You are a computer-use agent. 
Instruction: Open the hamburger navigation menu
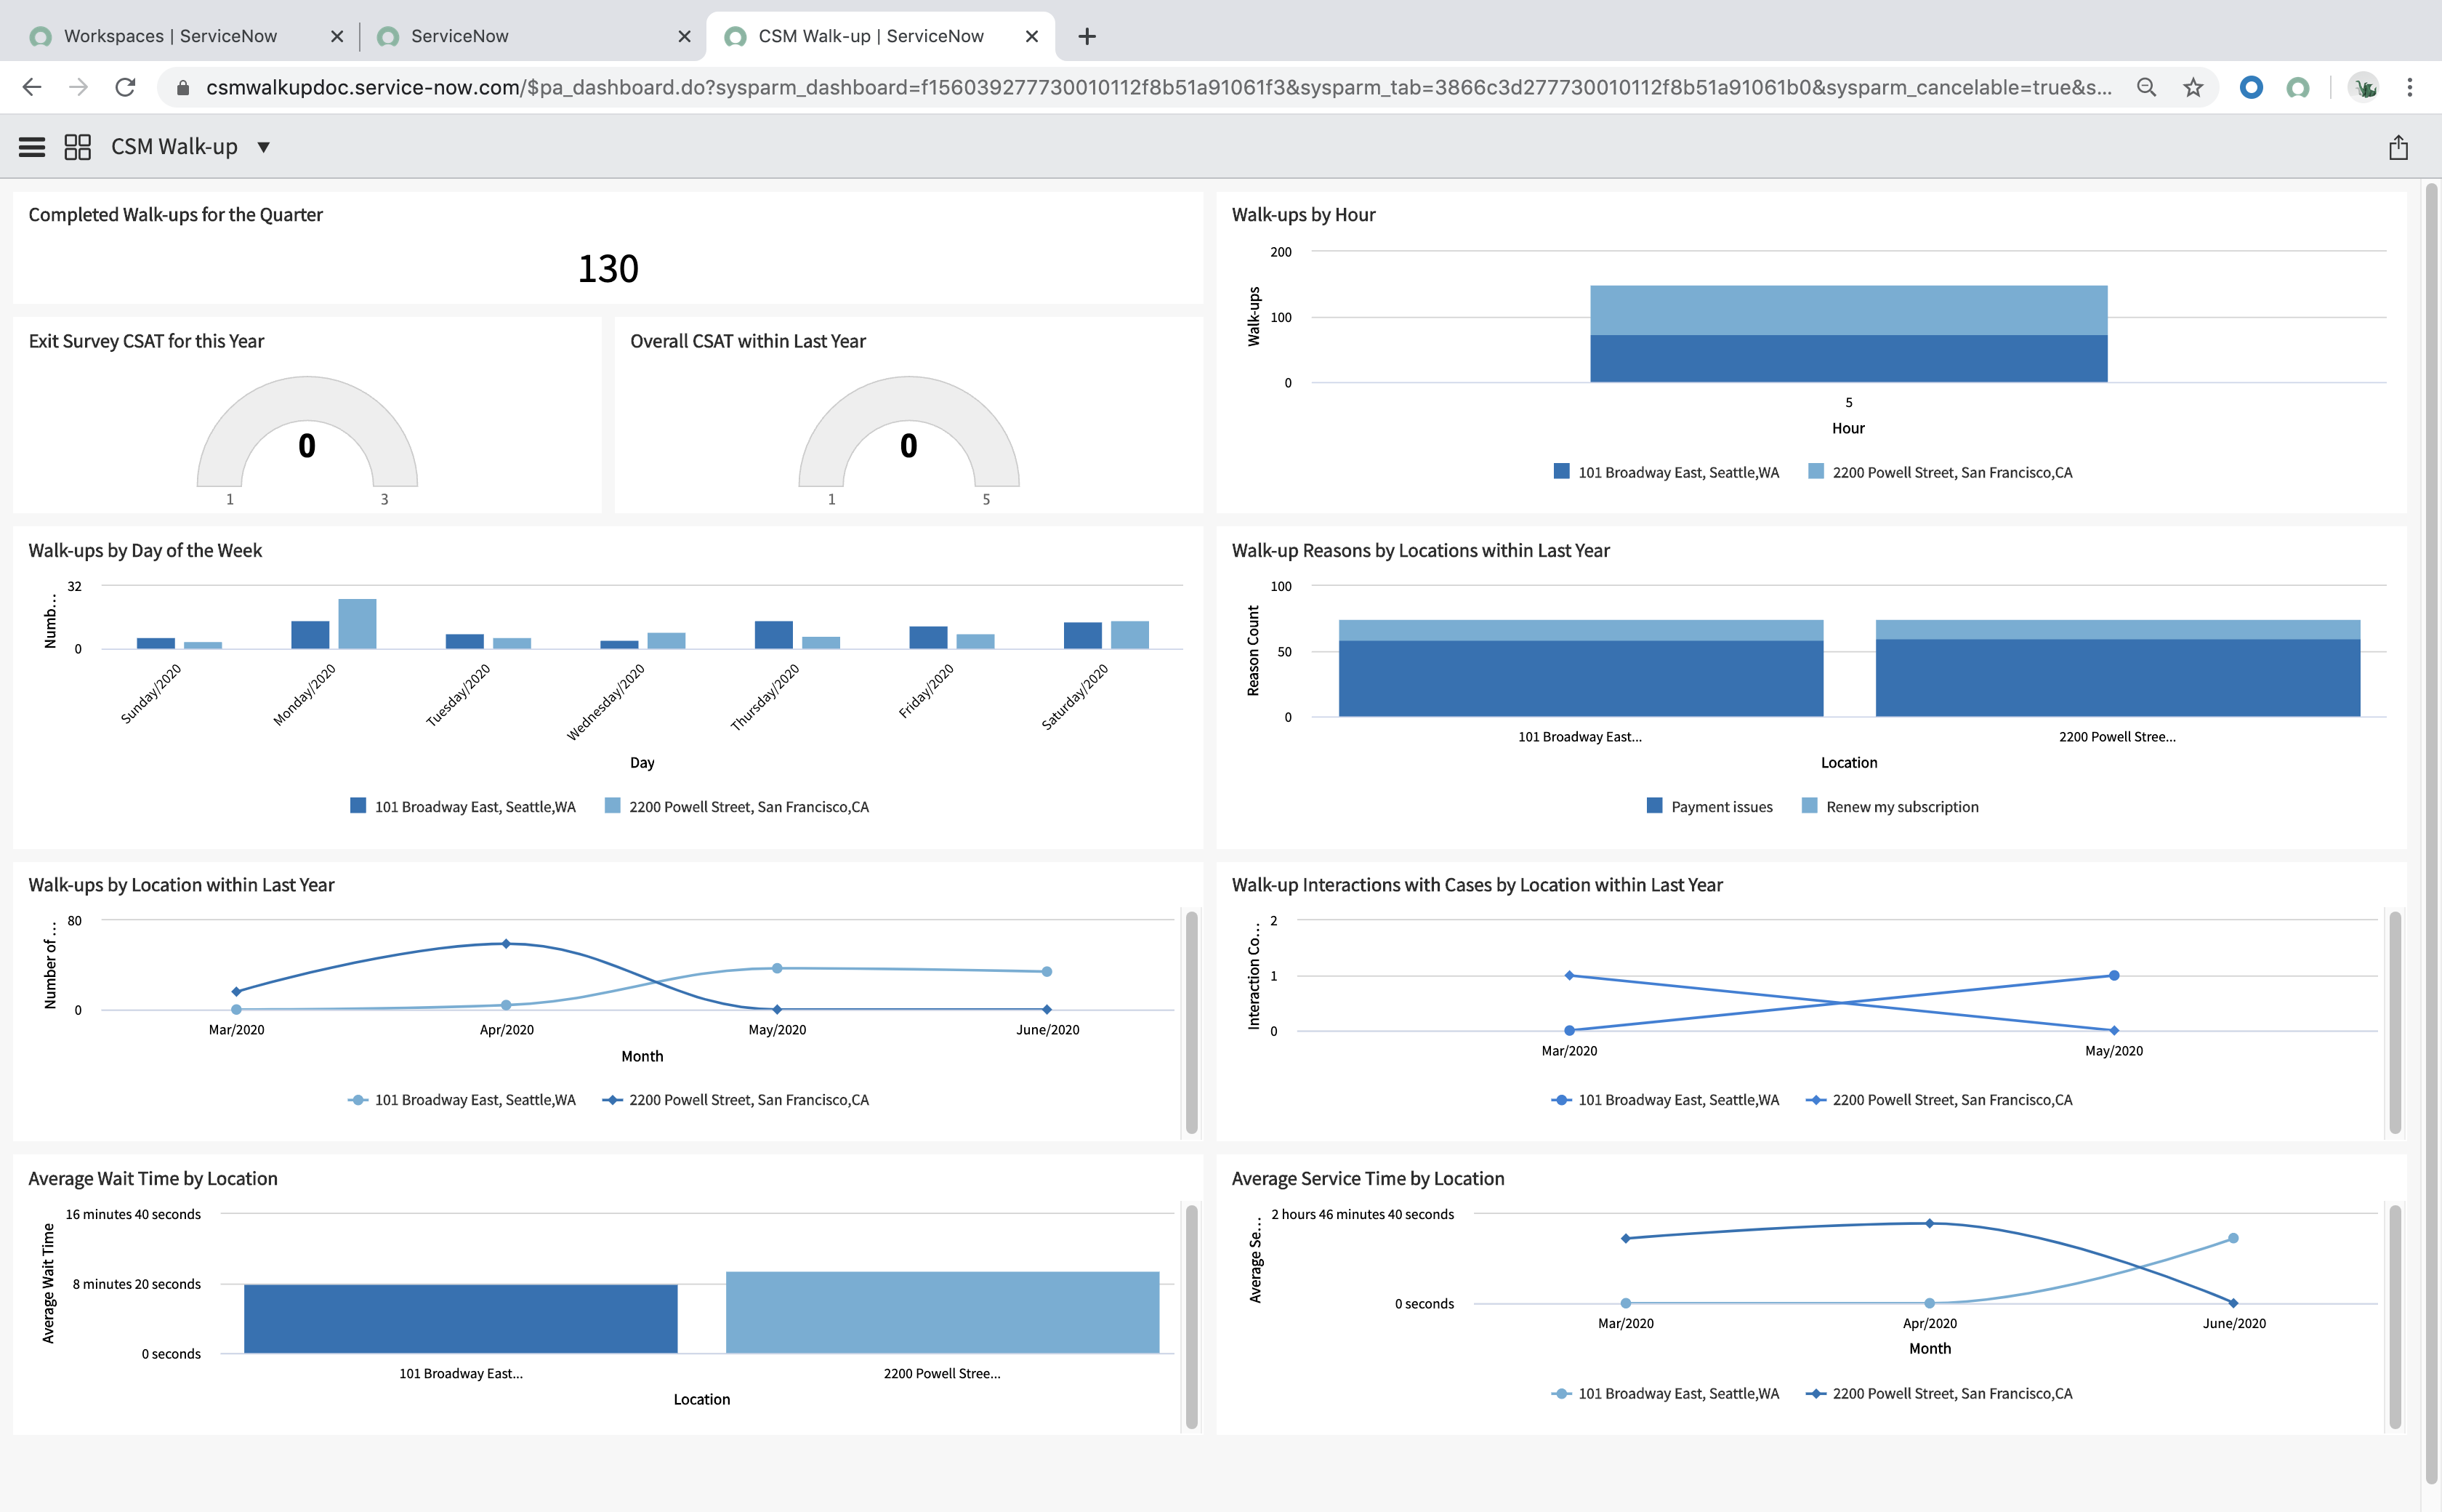(32, 147)
